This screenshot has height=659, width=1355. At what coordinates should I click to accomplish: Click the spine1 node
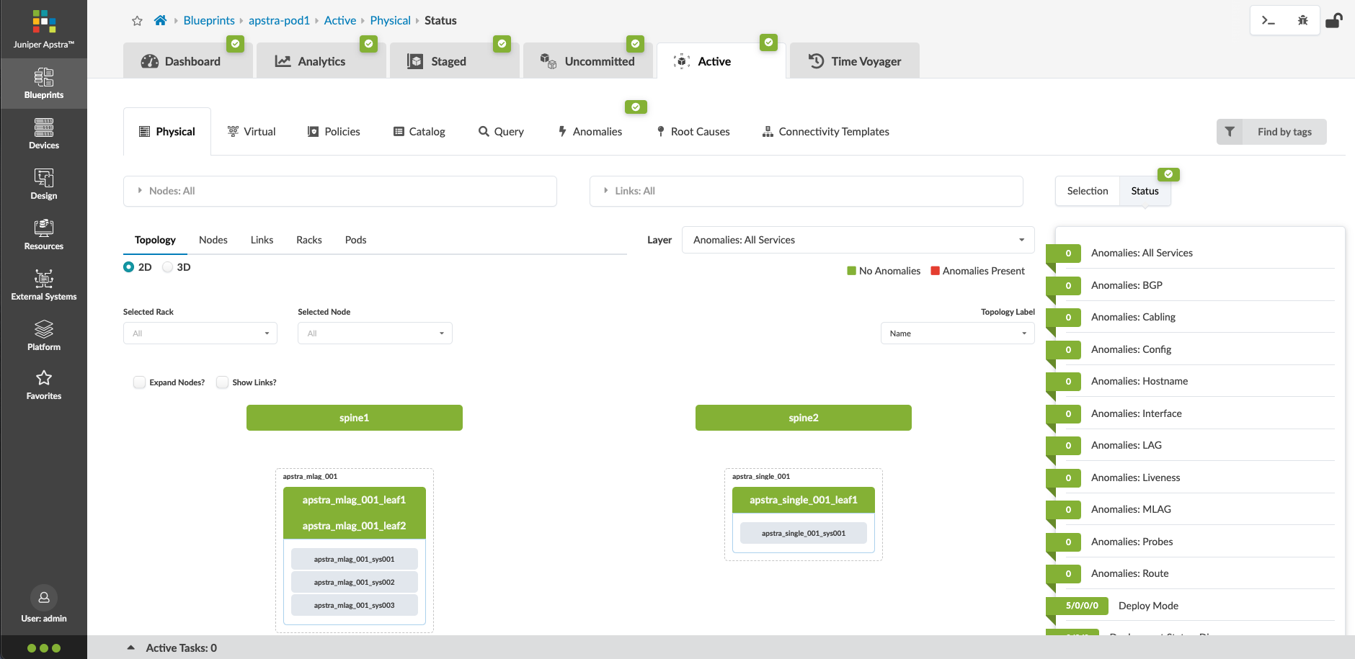[x=355, y=418]
